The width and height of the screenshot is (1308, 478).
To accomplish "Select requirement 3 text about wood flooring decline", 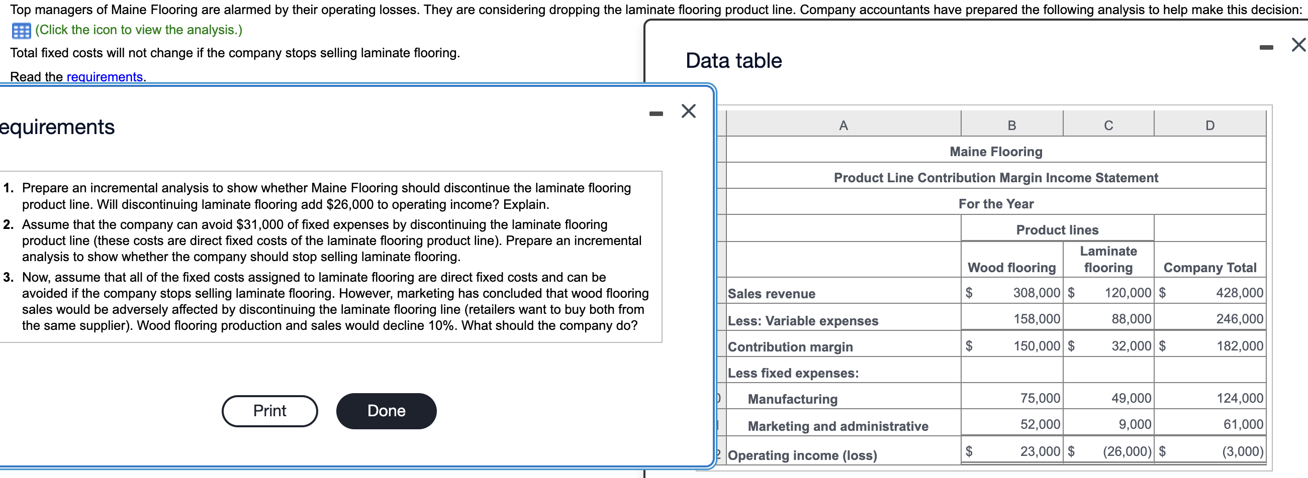I will tap(335, 301).
